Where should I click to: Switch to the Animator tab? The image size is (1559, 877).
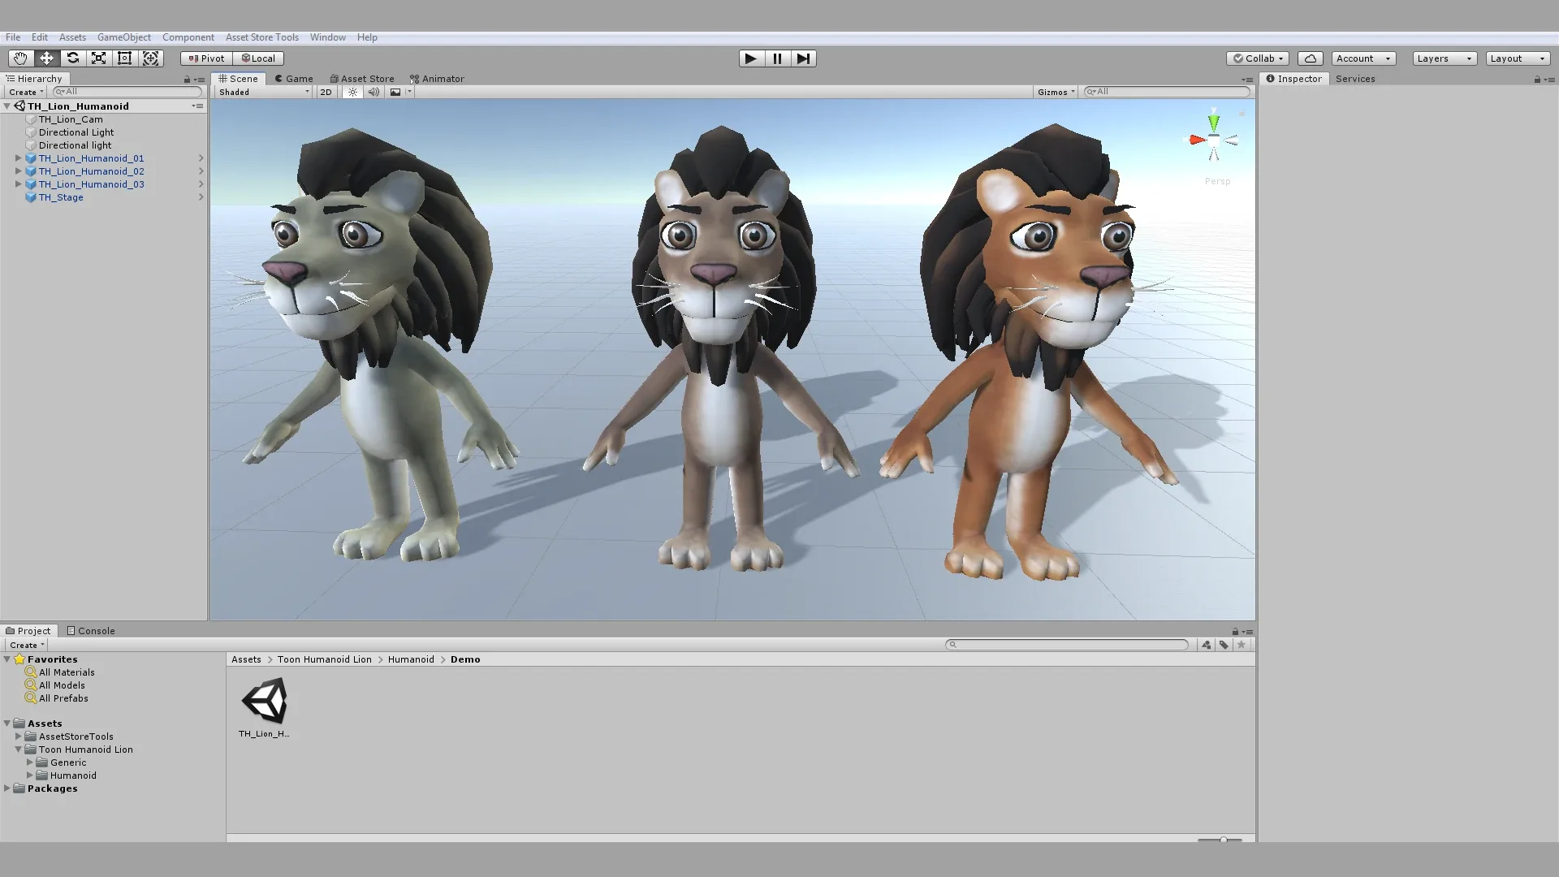tap(438, 79)
